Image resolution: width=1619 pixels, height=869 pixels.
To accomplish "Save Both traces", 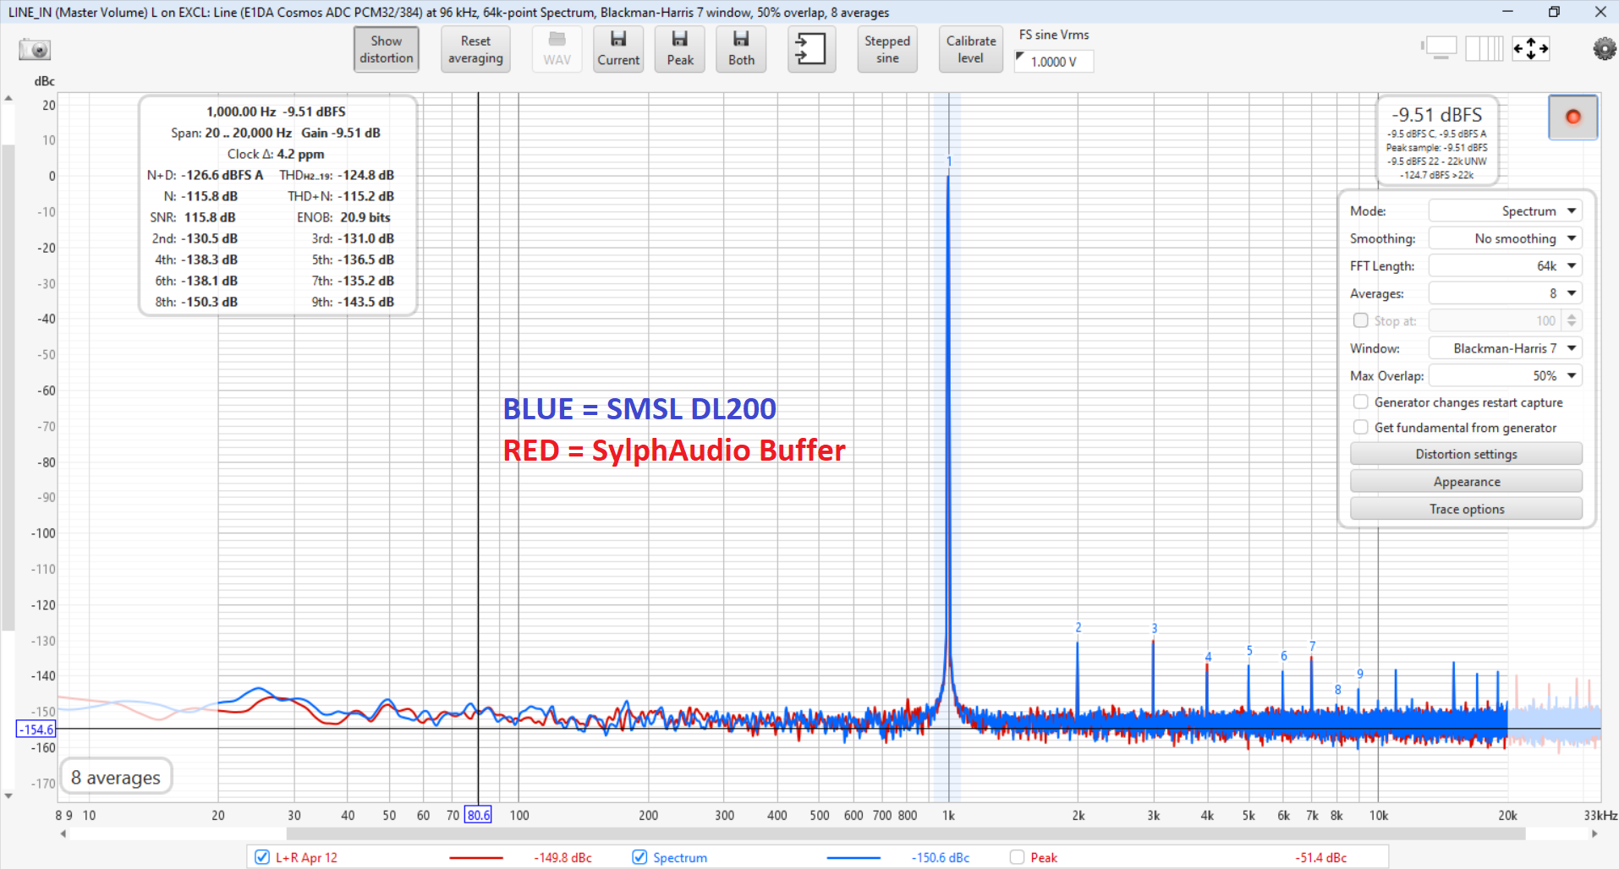I will tap(741, 49).
